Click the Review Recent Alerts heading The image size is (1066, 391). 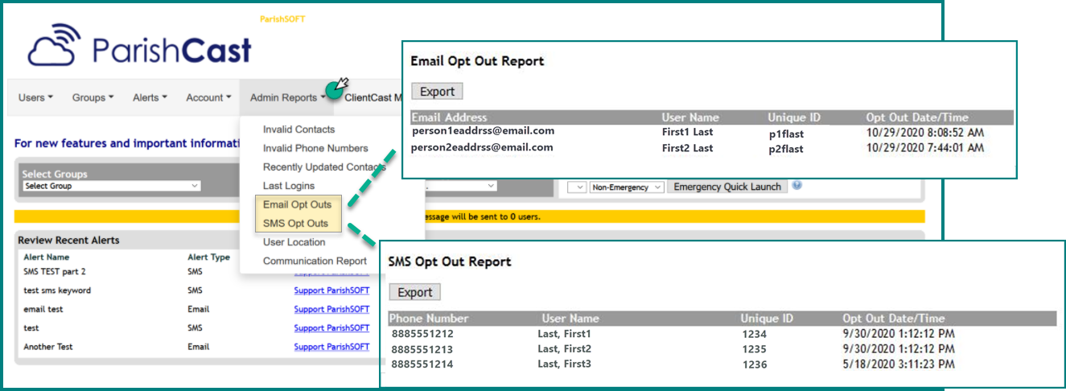click(68, 241)
